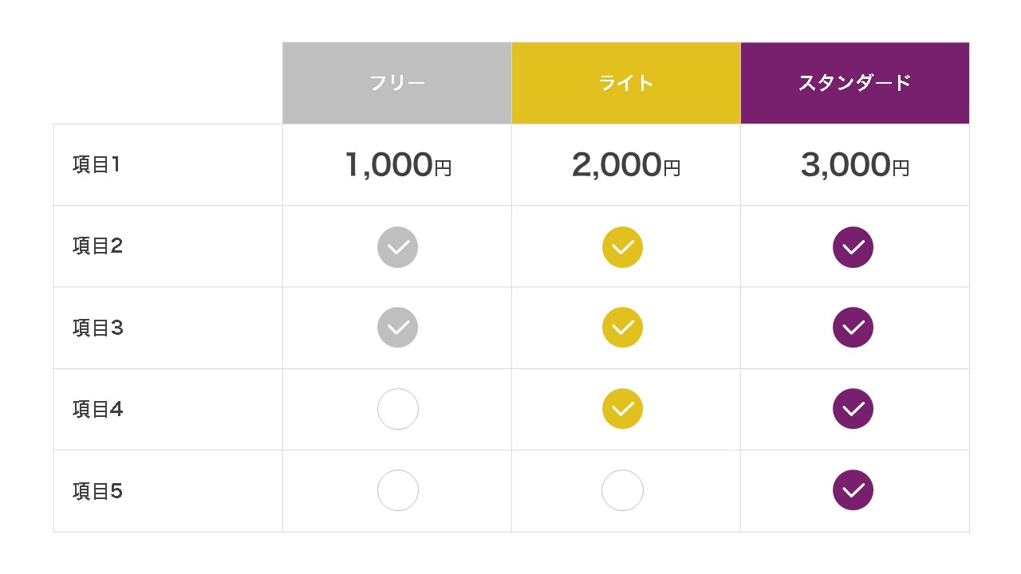Click the purple checkmark for 項目4 under スタンダード
This screenshot has width=1021, height=574.
point(853,409)
